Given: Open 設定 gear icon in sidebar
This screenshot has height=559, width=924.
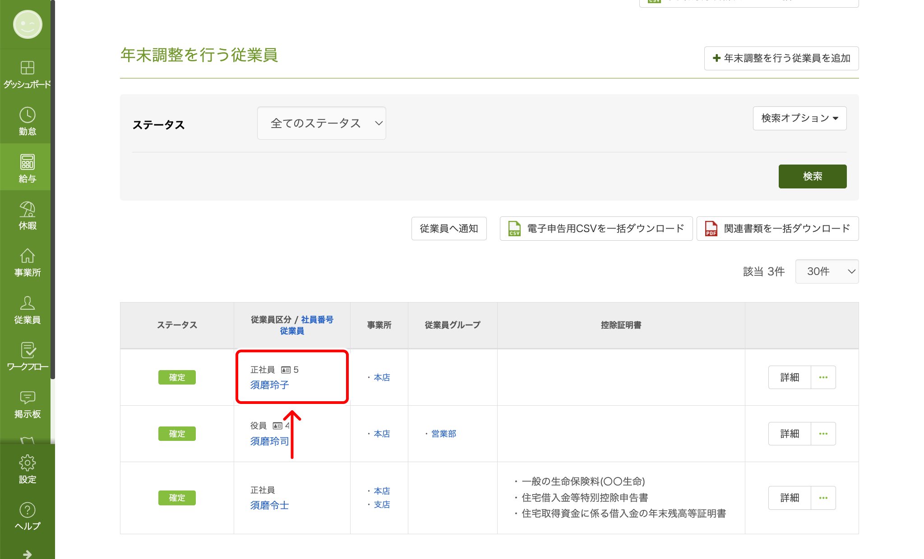Looking at the screenshot, I should 27,463.
